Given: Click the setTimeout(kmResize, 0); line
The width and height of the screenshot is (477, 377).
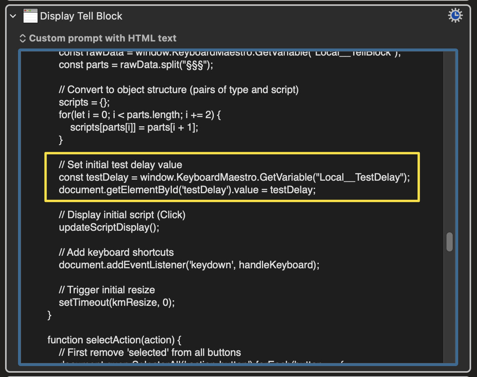Looking at the screenshot, I should pos(117,302).
